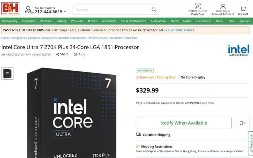The height and width of the screenshot is (158, 253).
Task: Open the Flash Deal icon
Action: tap(197, 6)
